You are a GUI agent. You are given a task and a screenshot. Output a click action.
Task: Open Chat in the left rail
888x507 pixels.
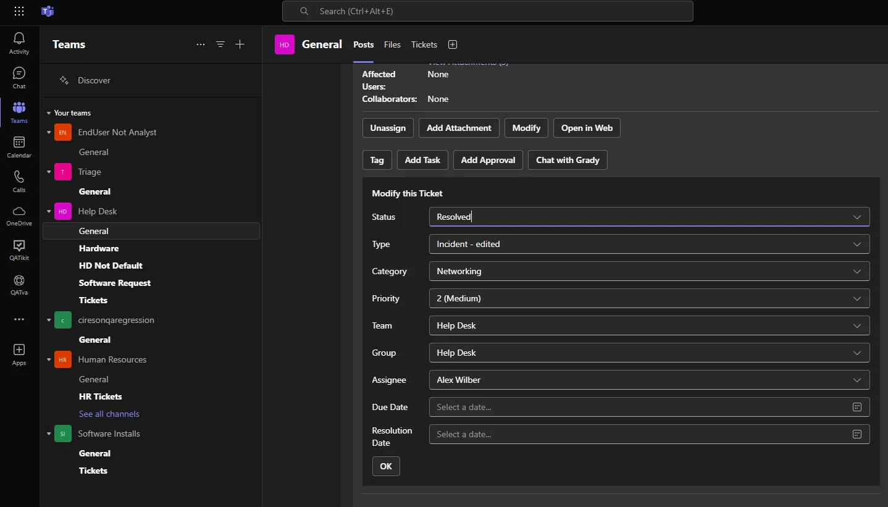tap(19, 78)
